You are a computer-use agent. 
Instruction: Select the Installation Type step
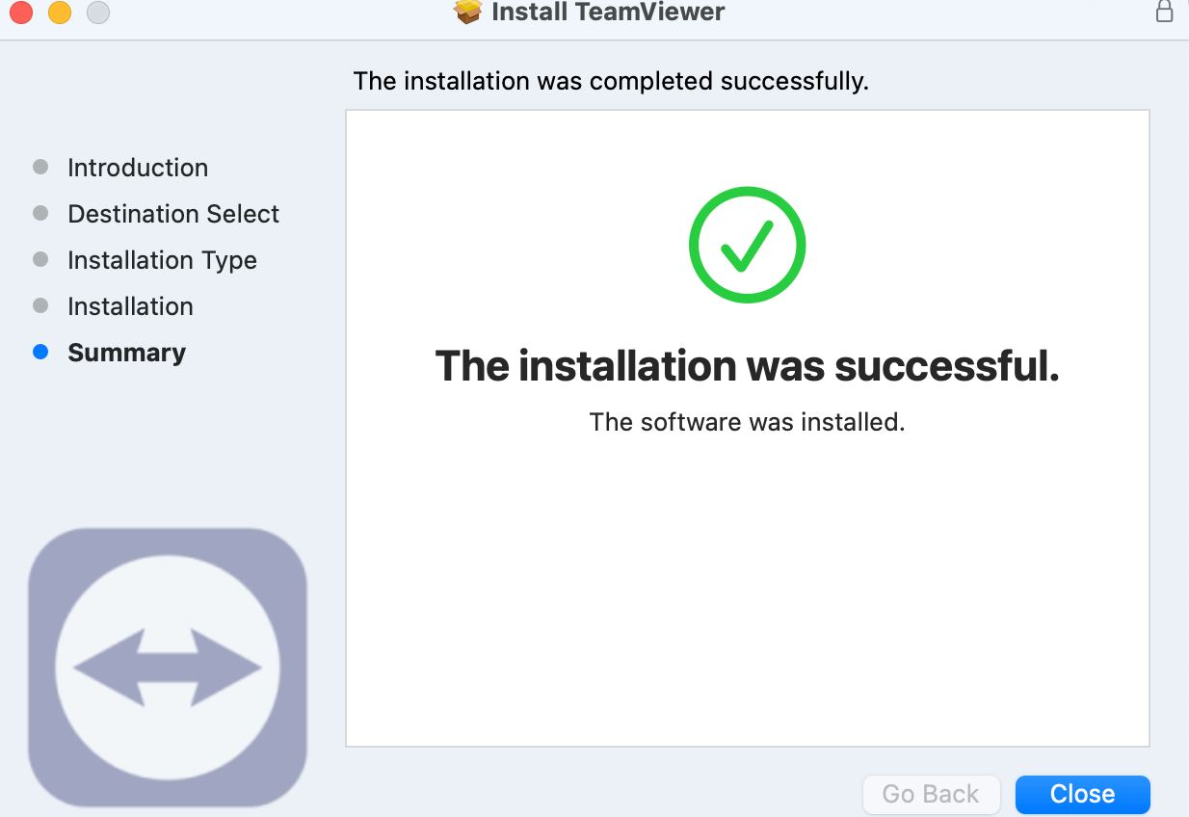162,260
